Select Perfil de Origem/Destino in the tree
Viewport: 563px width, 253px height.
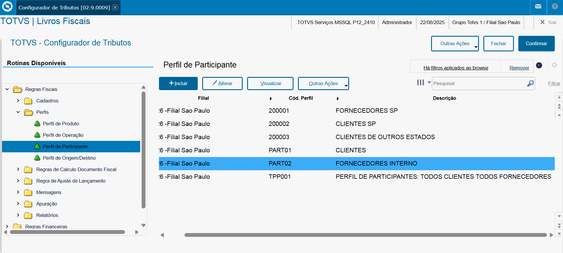pos(69,158)
